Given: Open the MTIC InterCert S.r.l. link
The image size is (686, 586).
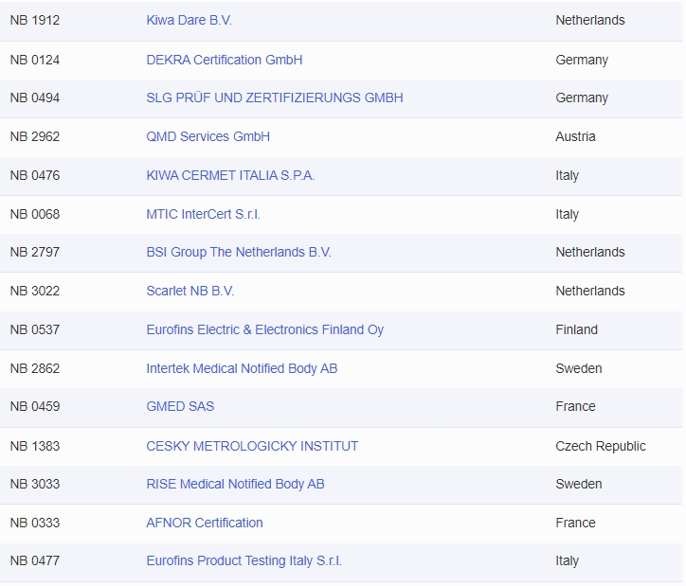Looking at the screenshot, I should pyautogui.click(x=204, y=215).
